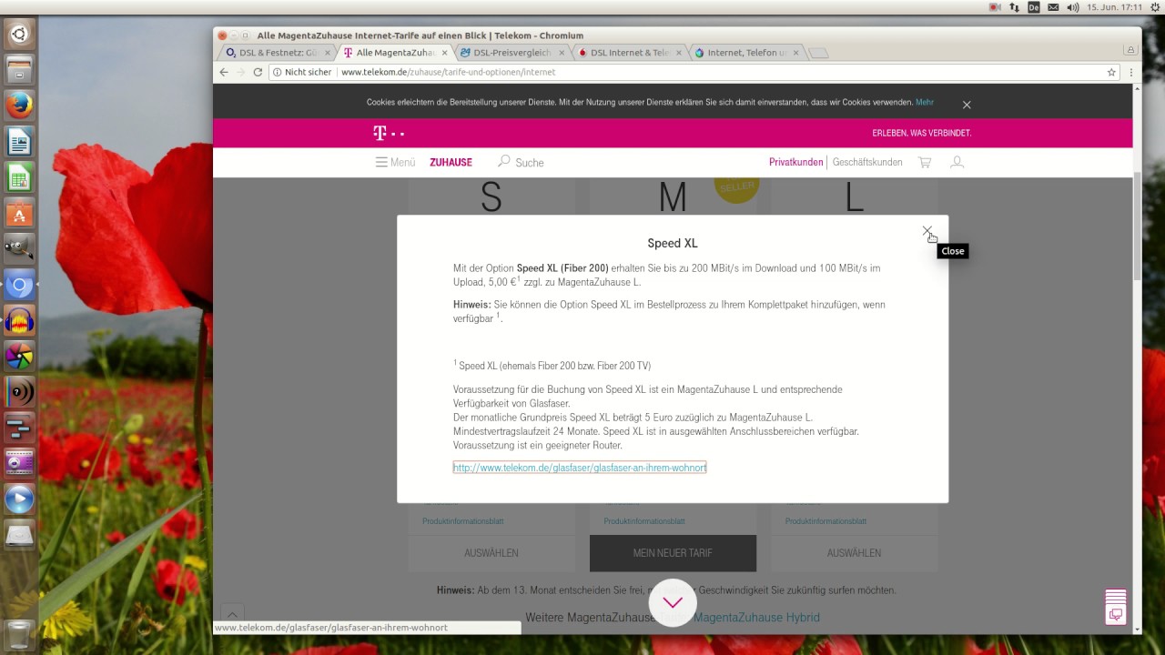
Task: Open the Suche search field
Action: point(521,162)
